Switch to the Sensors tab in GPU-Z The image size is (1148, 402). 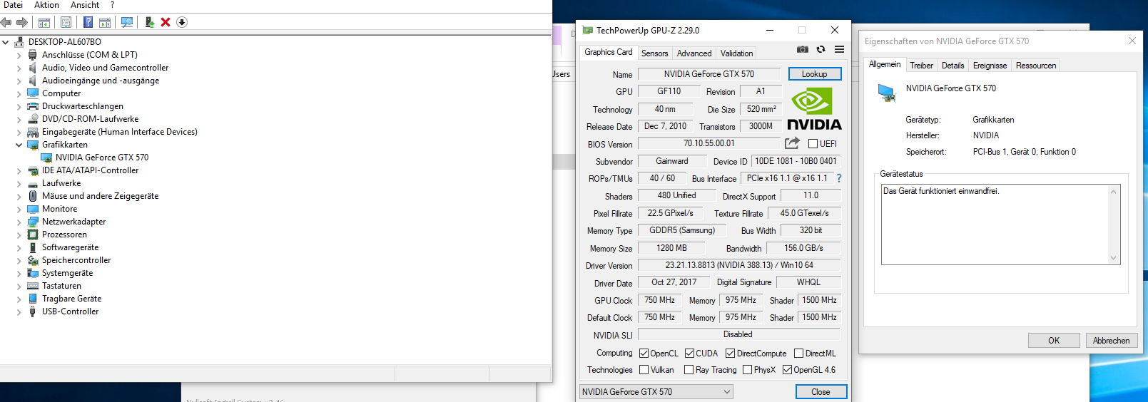(x=654, y=53)
